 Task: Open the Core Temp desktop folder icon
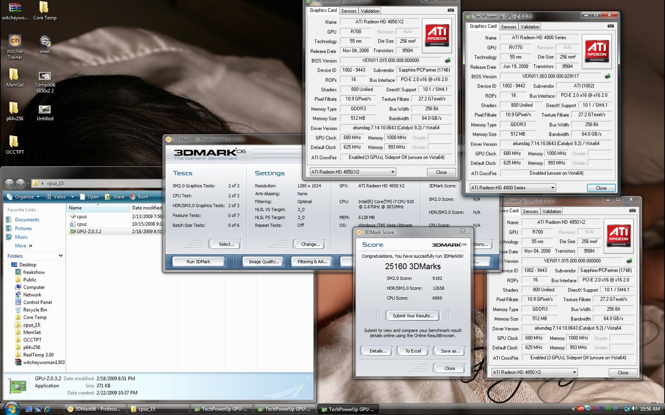click(x=44, y=11)
